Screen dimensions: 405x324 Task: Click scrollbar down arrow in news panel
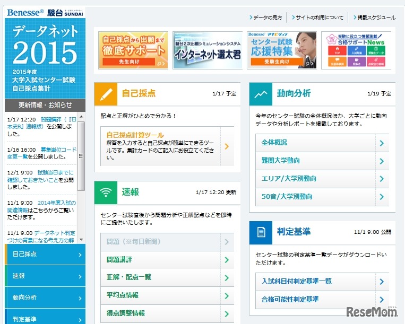click(x=81, y=240)
